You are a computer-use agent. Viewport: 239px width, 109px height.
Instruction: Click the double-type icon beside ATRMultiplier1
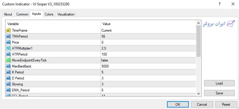click(x=8, y=48)
